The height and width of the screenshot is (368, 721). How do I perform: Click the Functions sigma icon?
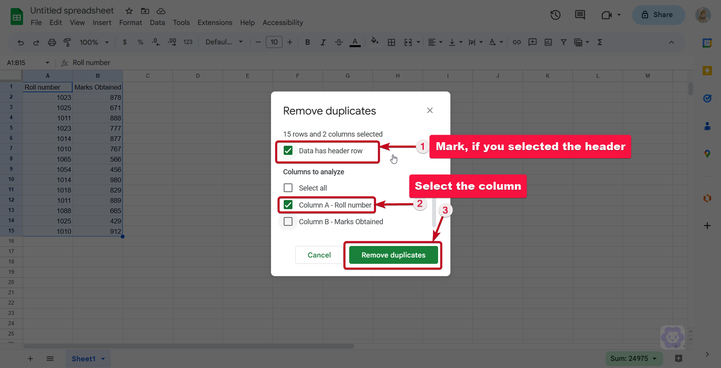600,42
